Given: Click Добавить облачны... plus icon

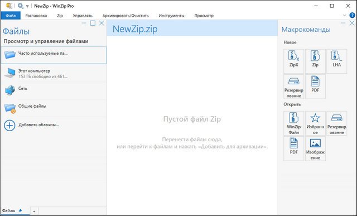Looking at the screenshot, I should coord(9,126).
